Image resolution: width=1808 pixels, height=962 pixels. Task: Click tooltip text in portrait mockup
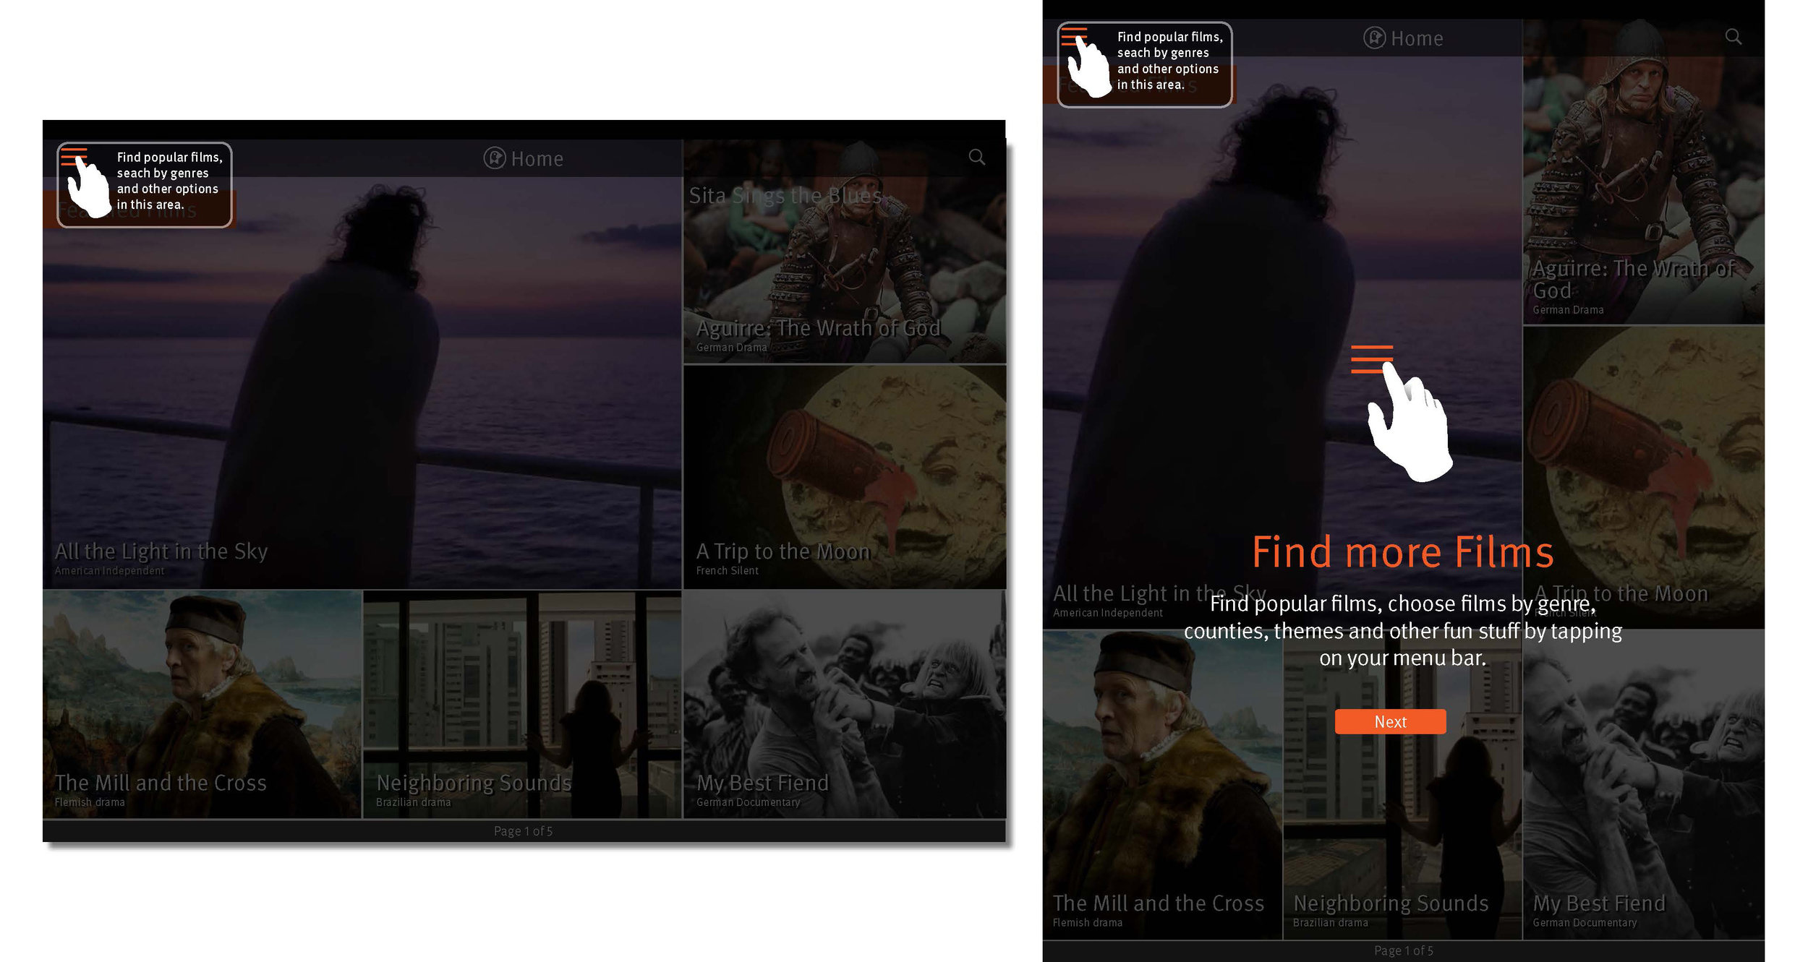(1170, 61)
